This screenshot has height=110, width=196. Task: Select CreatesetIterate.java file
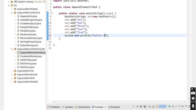[x=31, y=56]
